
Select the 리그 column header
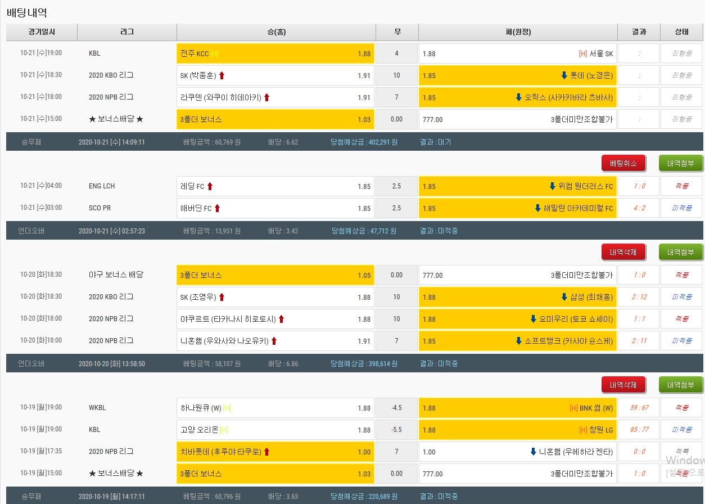coord(127,32)
